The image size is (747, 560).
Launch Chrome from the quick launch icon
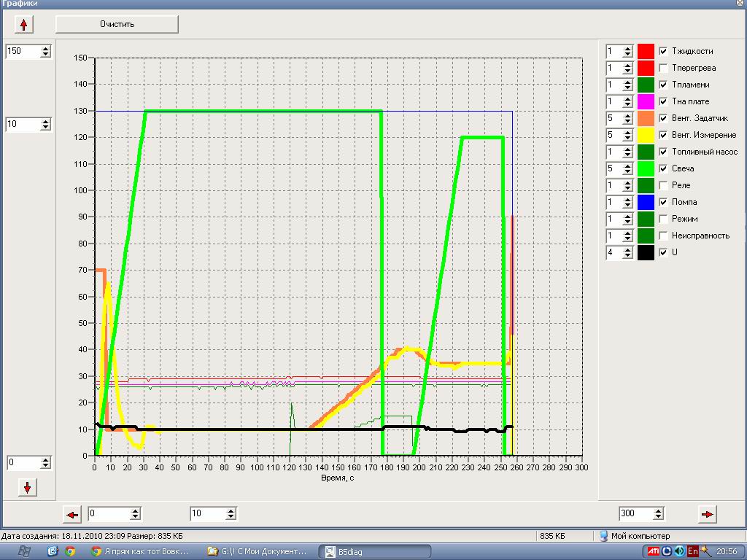pyautogui.click(x=70, y=551)
